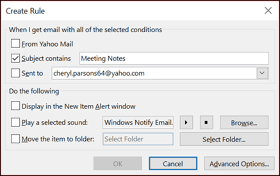280x176 pixels.
Task: Browse for a different sound file
Action: click(x=244, y=122)
